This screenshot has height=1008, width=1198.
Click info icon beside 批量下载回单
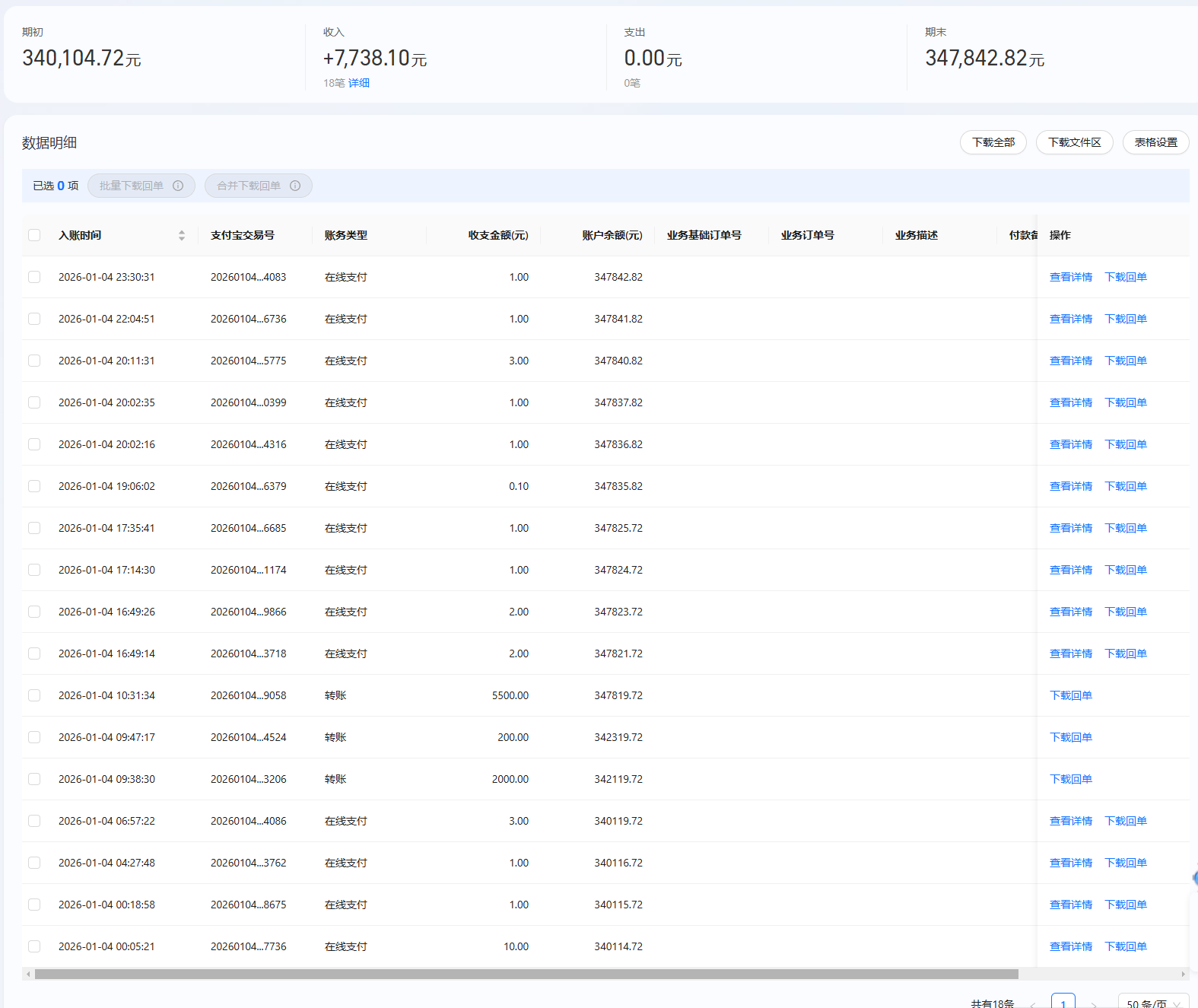point(178,186)
